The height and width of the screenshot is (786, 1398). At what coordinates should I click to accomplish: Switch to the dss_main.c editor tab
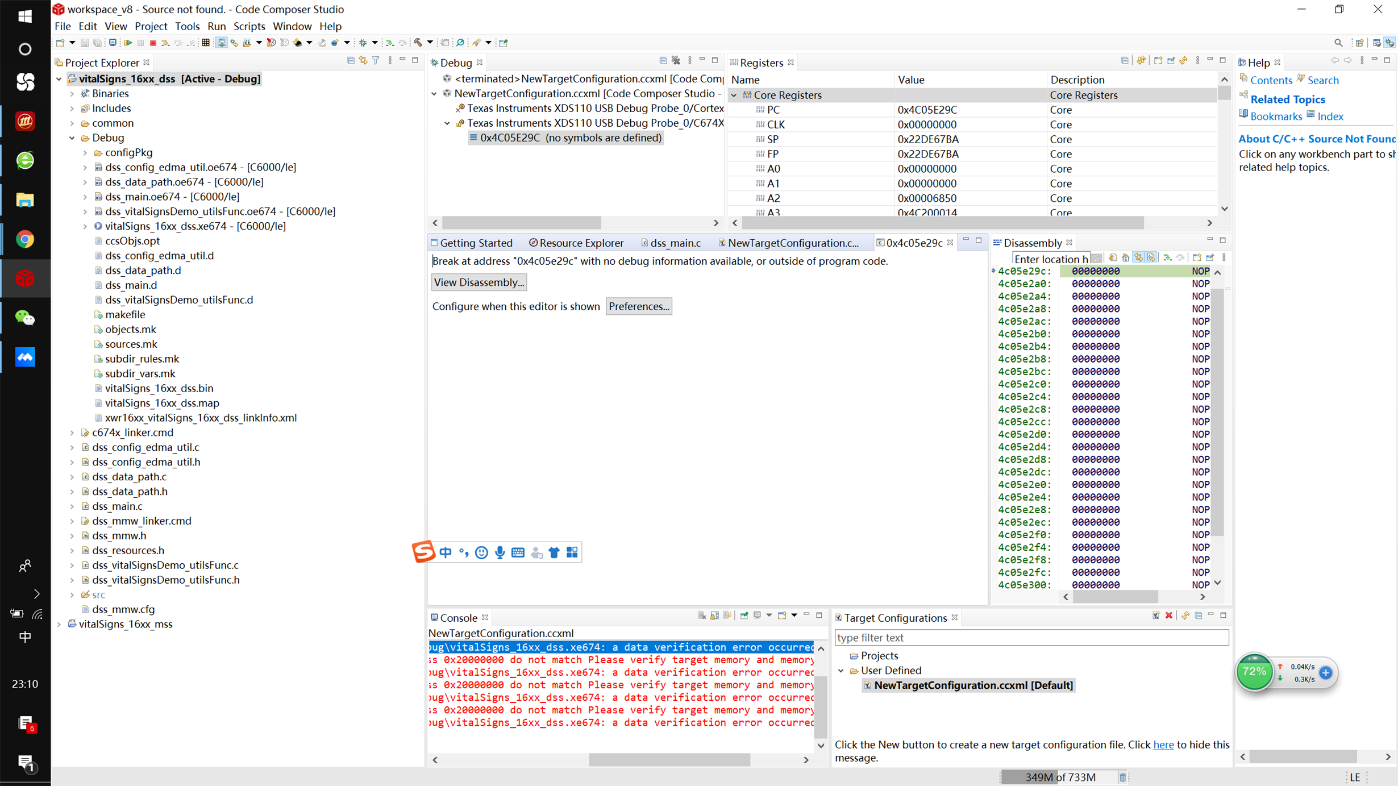click(x=671, y=243)
